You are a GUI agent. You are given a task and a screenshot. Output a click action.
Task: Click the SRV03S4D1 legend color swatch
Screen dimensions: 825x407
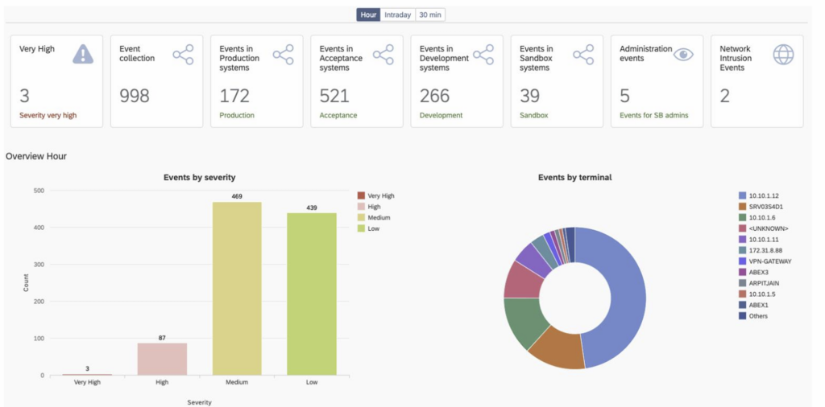click(x=742, y=207)
